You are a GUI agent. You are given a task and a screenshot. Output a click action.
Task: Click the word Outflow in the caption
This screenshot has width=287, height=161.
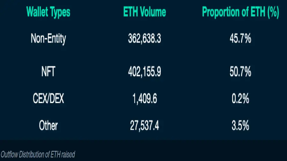(9, 155)
